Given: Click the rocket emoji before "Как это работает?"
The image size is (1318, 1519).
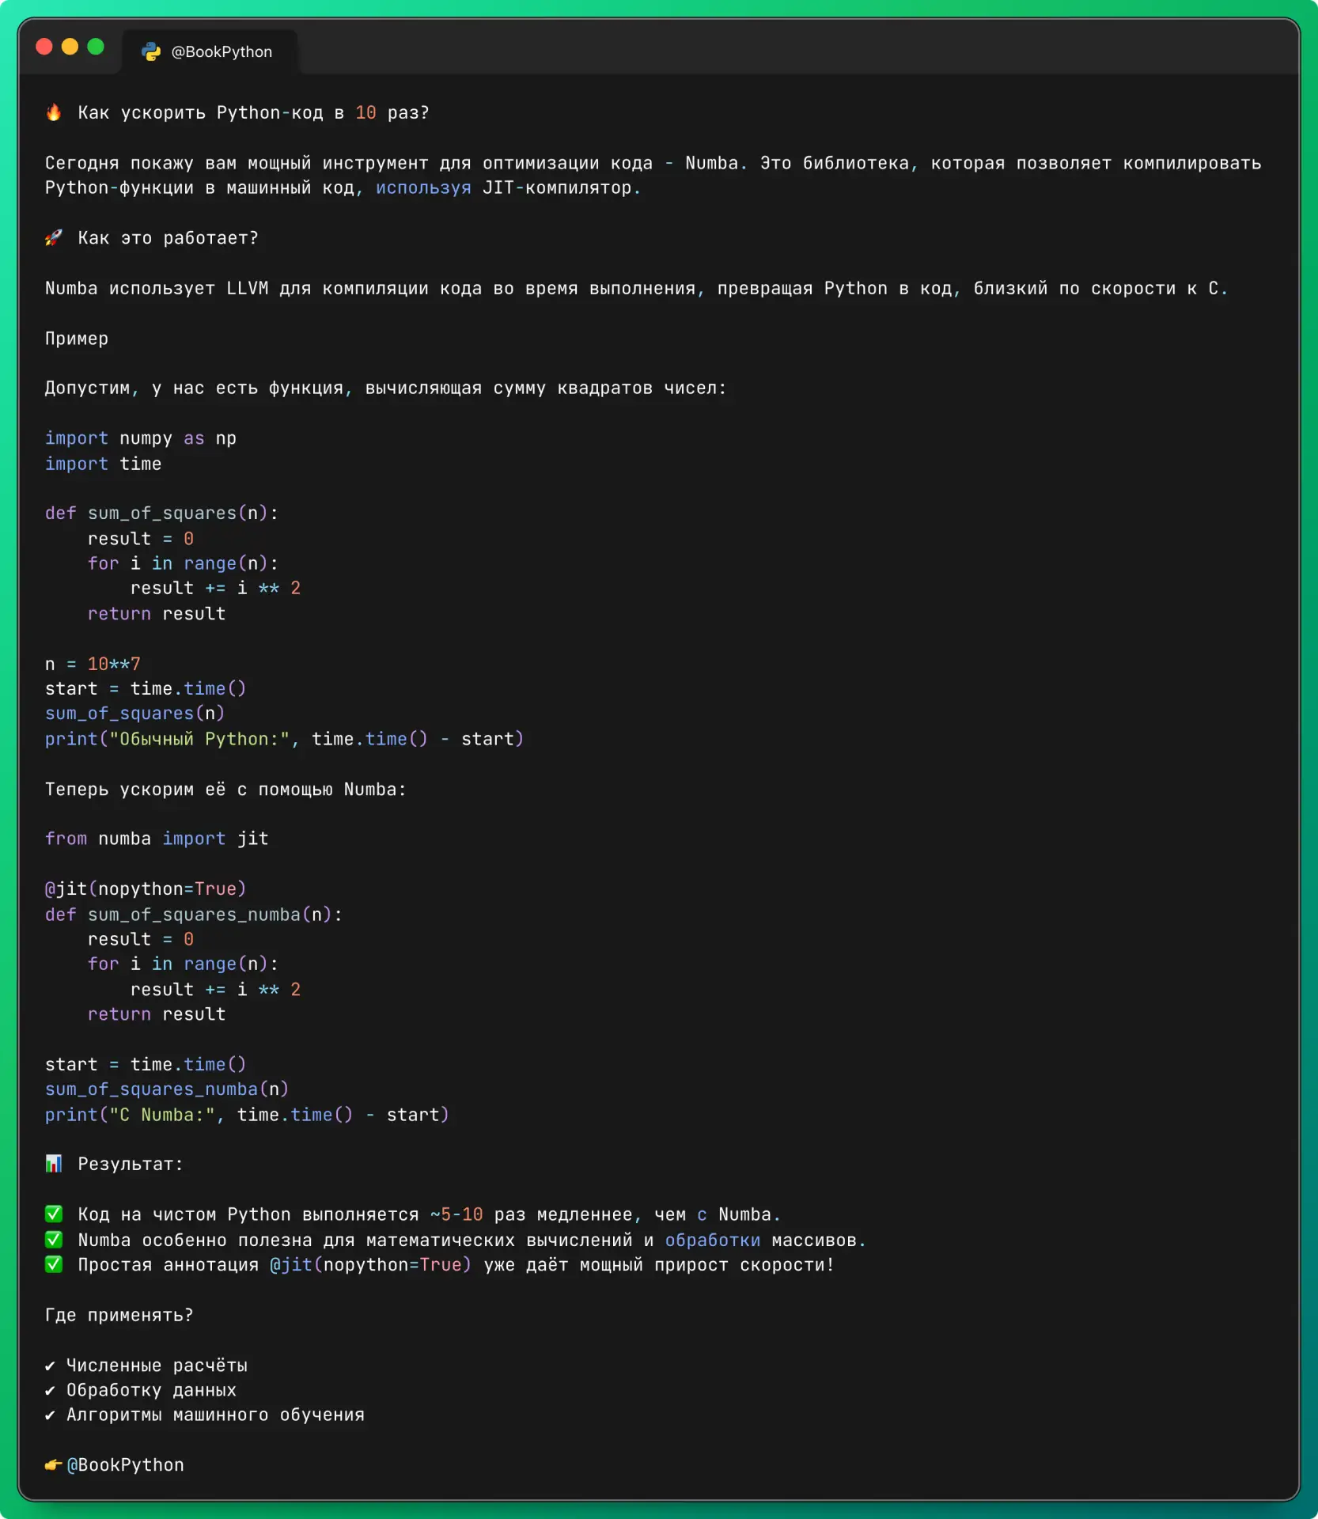Looking at the screenshot, I should point(54,237).
